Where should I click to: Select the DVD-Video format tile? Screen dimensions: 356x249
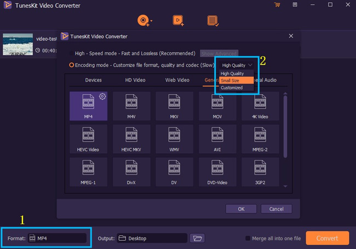point(217,172)
